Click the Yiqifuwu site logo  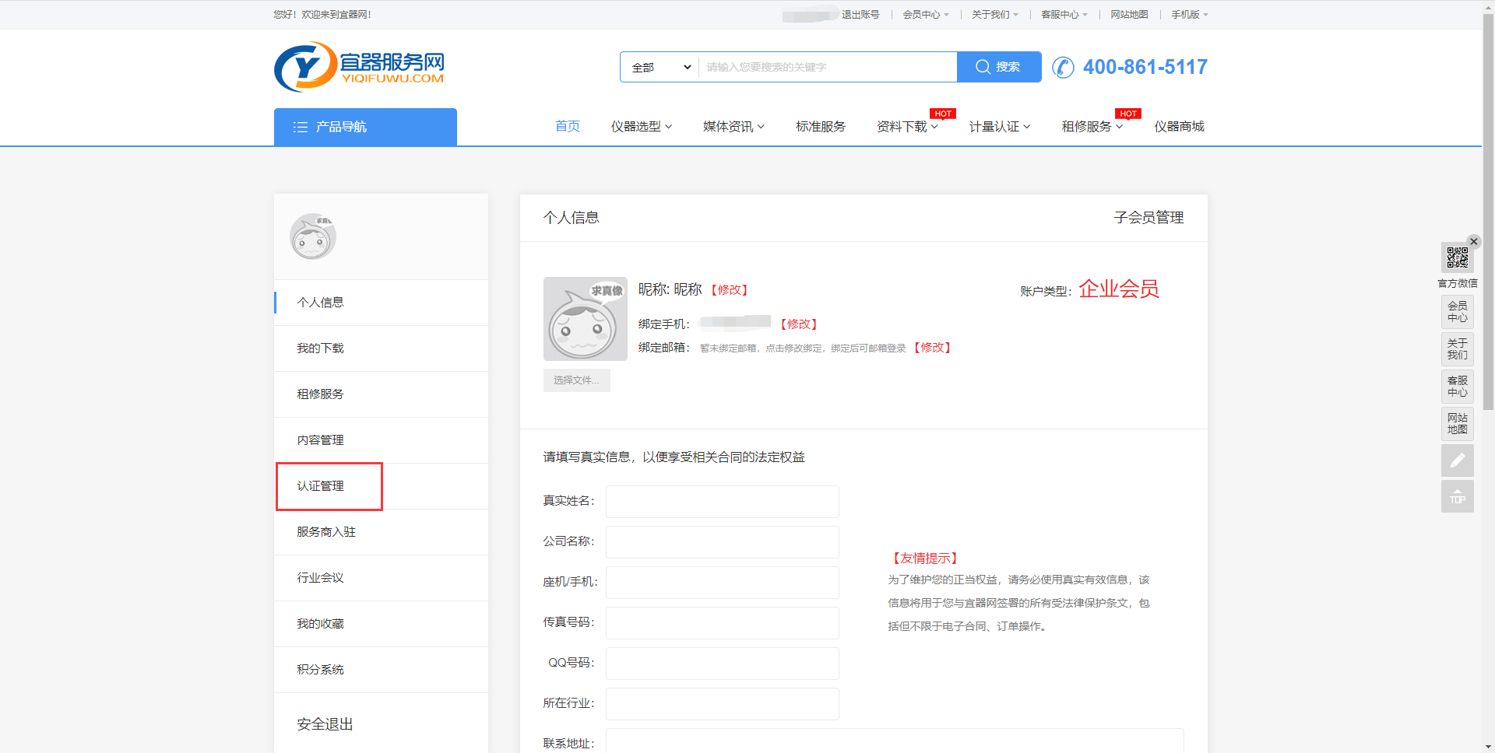pos(359,67)
